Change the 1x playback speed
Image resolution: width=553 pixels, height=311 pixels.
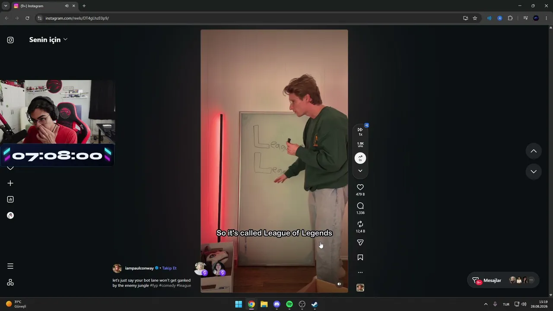click(x=360, y=131)
